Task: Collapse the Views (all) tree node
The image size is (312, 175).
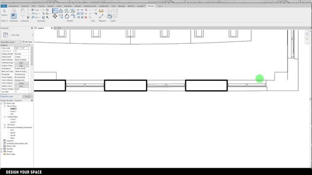Action: click(x=1, y=104)
